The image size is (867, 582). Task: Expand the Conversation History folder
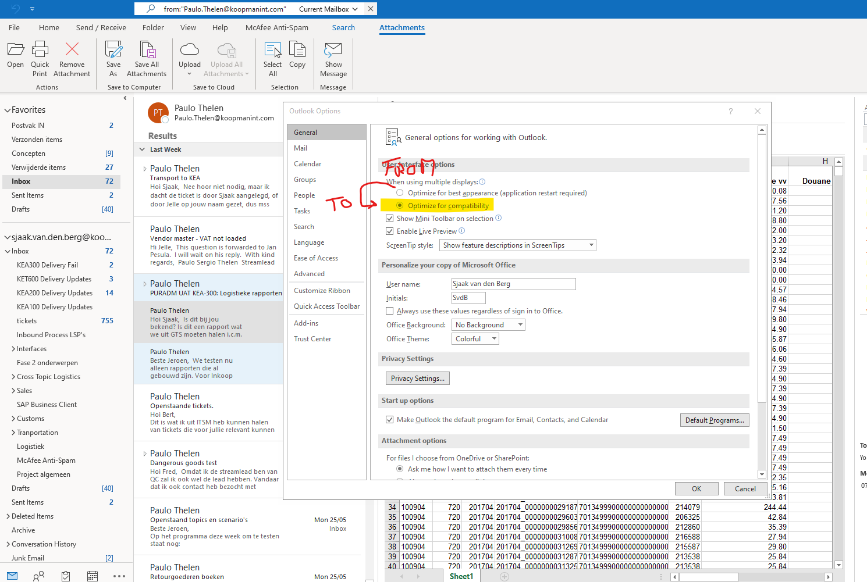point(8,544)
